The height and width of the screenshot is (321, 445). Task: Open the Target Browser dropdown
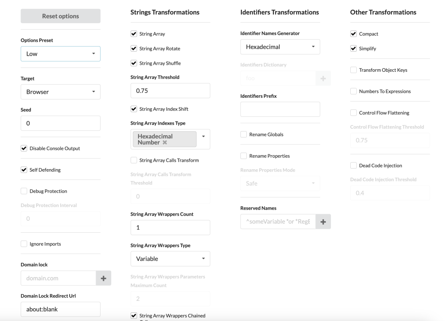point(61,92)
